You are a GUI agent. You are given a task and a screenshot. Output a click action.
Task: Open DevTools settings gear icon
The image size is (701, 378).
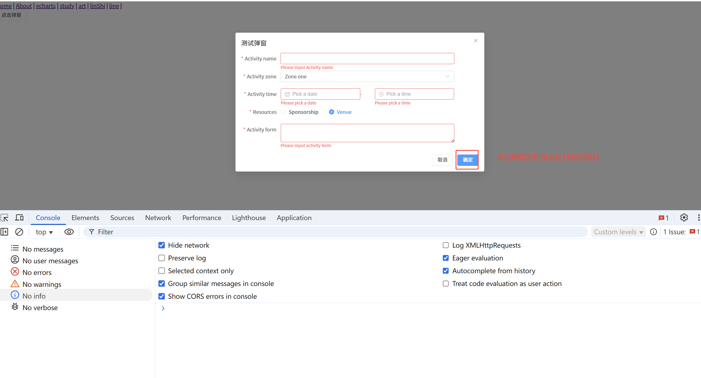684,218
